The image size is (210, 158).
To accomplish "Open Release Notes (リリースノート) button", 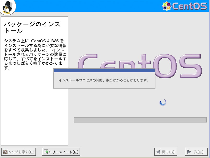I will click(61, 152).
